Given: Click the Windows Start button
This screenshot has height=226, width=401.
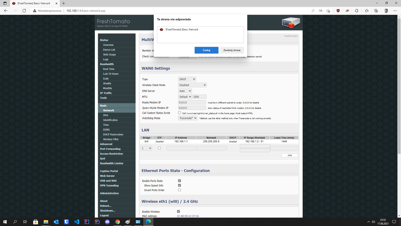Looking at the screenshot, I should point(5,222).
